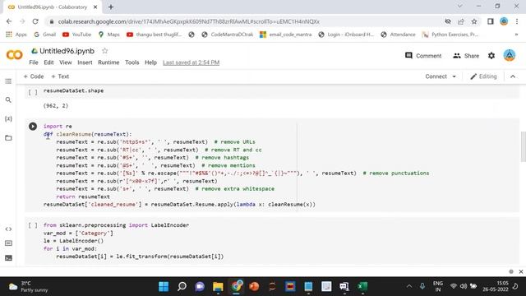Reload the browser page
The image size is (526, 296).
pos(35,21)
